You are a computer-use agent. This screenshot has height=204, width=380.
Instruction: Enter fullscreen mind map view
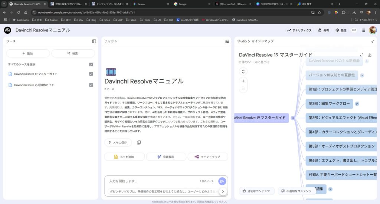(362, 55)
